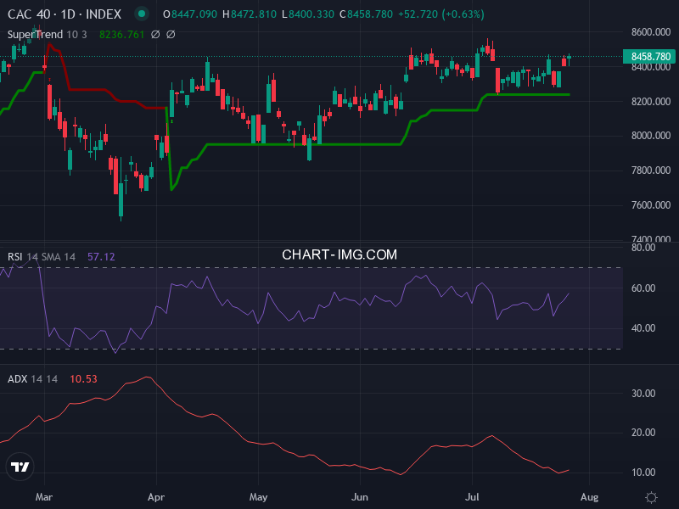Click the change value +52.720 (+0.63%)
Image resolution: width=679 pixels, height=509 pixels.
click(441, 14)
